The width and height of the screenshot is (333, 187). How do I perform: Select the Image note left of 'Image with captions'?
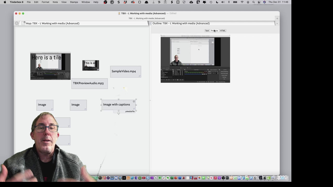(x=78, y=105)
